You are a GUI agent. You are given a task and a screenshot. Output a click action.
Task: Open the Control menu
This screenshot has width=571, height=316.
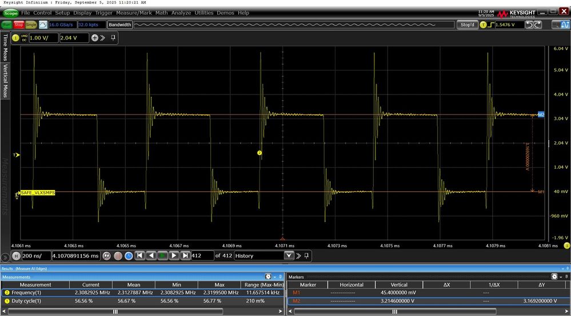point(42,13)
